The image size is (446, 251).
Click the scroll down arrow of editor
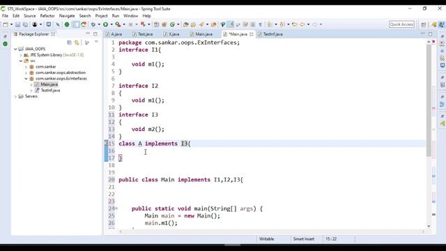coord(429,226)
